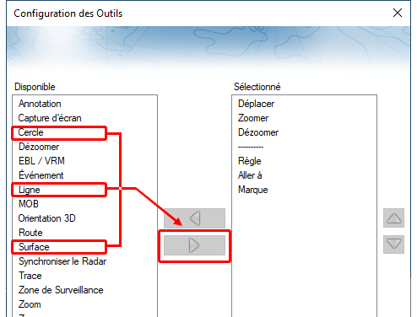Screen dimensions: 417x317
Task: Select Déplacer in the Sélectionné list
Action: point(256,104)
